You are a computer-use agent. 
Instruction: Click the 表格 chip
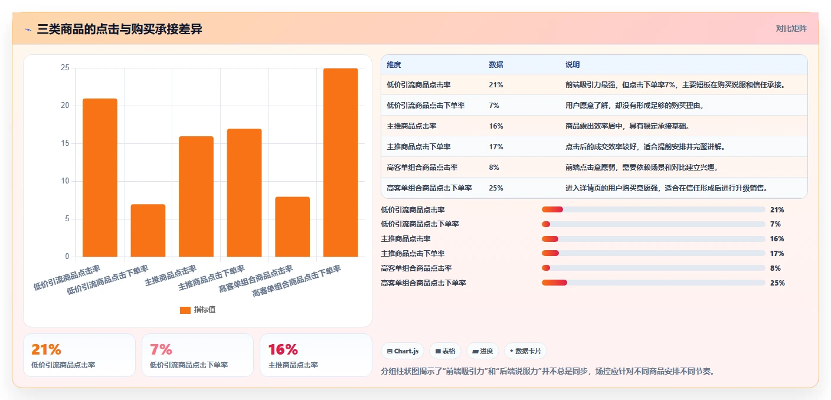pyautogui.click(x=445, y=351)
